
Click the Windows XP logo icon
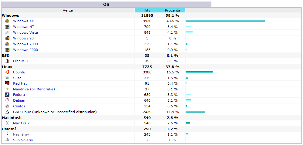pos(7,21)
